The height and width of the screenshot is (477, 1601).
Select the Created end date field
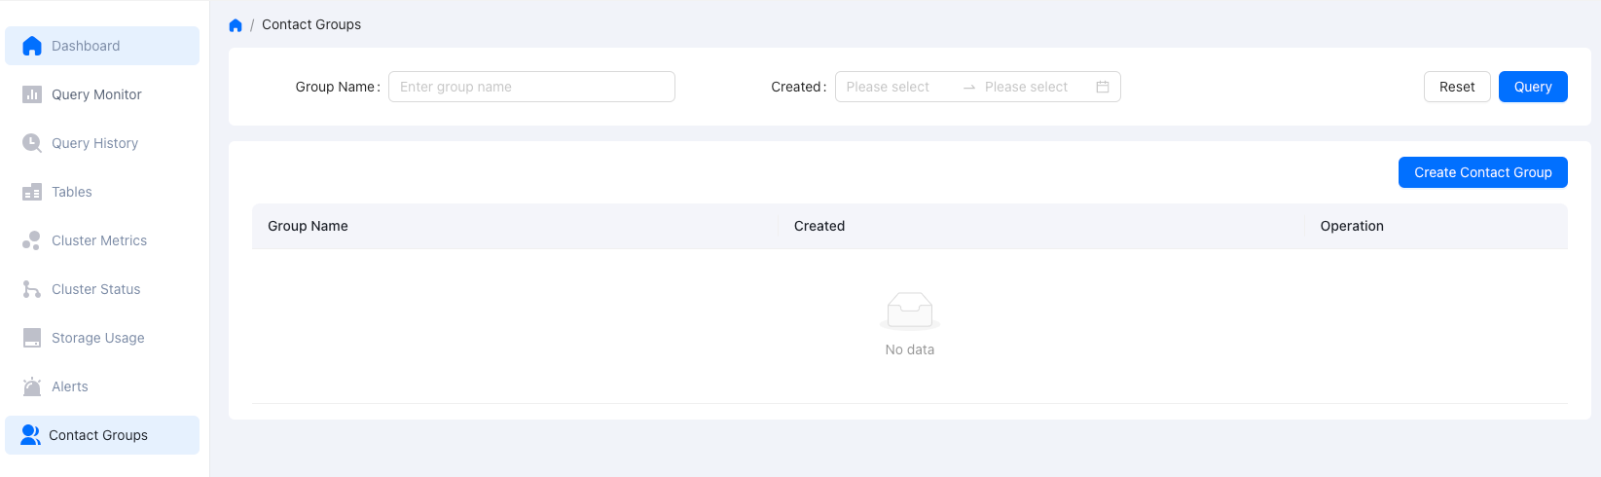[x=1032, y=87]
